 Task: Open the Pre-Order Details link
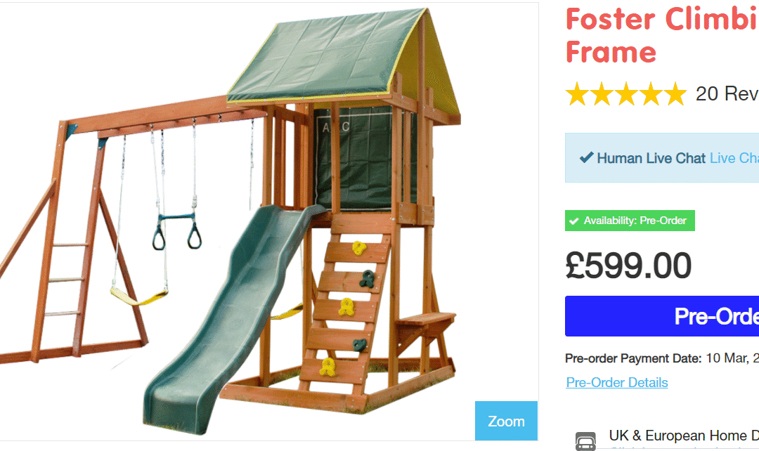coord(617,382)
